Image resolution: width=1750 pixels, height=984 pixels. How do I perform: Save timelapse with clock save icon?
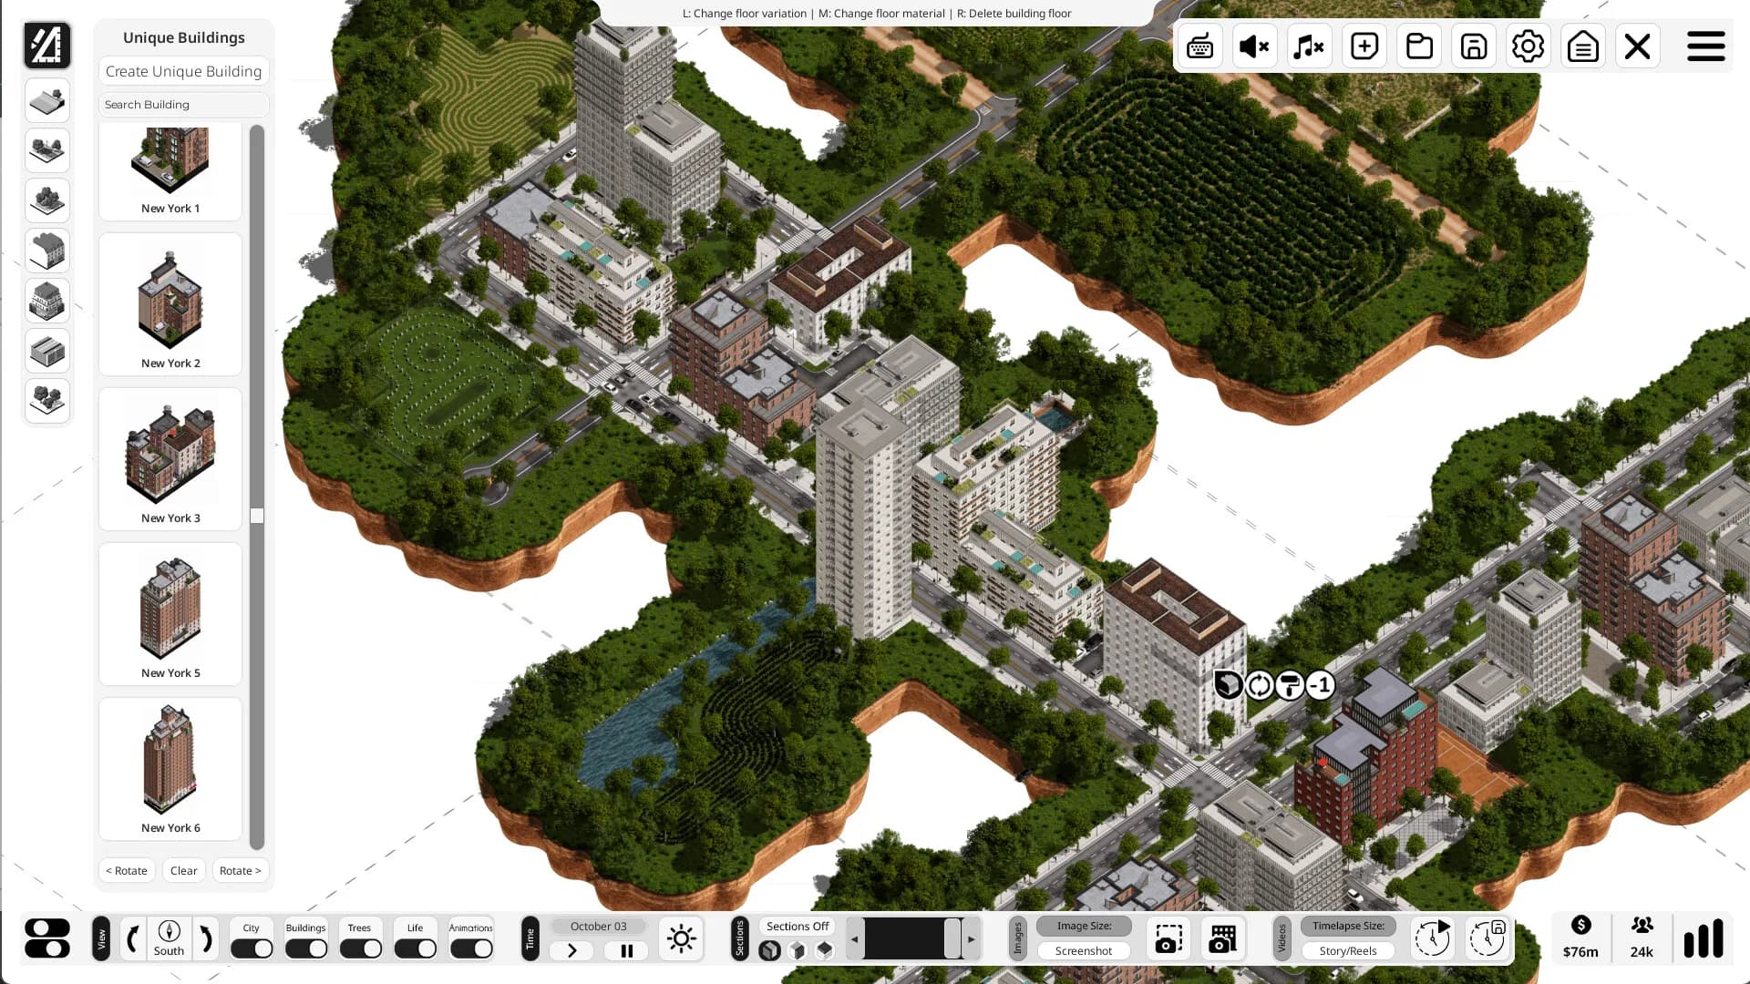1487,938
